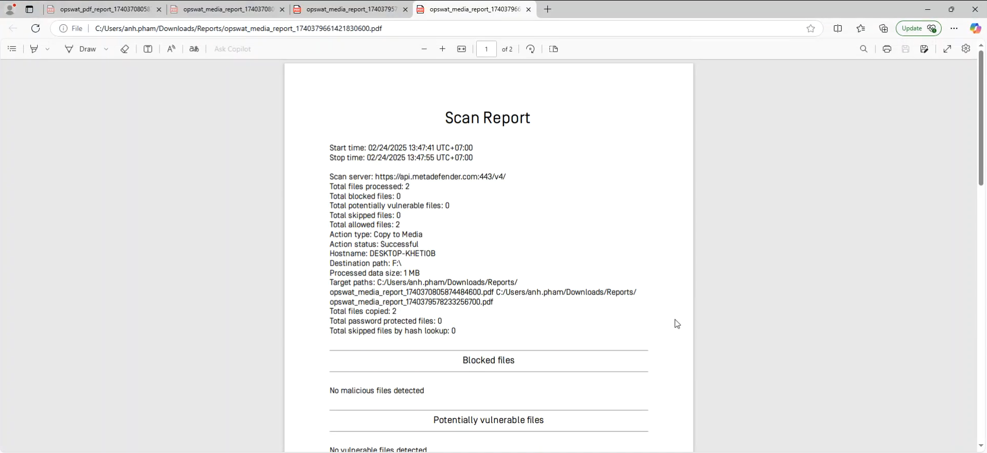Select the Draw tool
The width and height of the screenshot is (987, 453).
click(80, 49)
